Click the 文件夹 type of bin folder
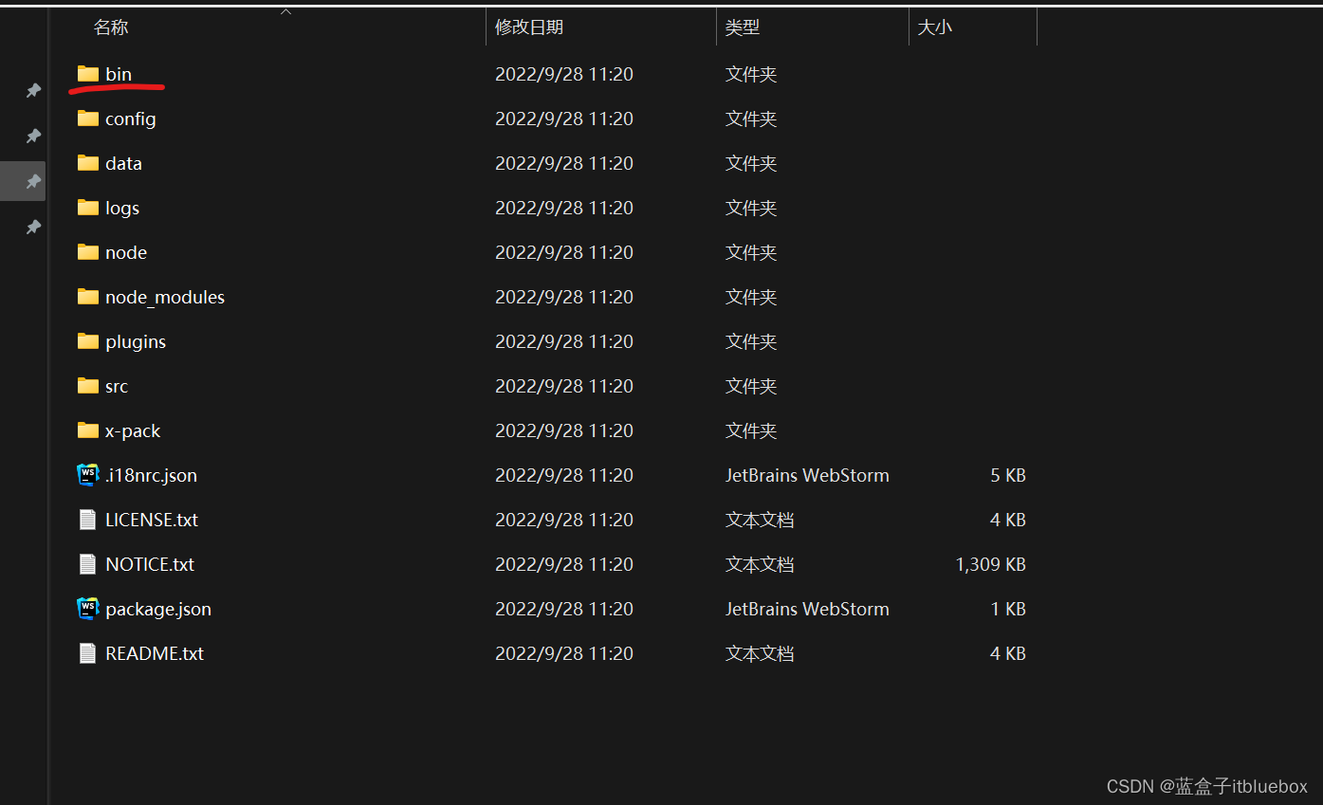 pos(751,74)
